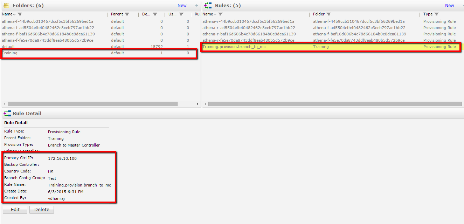464x224 pixels.
Task: Click the folder icon beside Folders title
Action: pyautogui.click(x=6, y=5)
